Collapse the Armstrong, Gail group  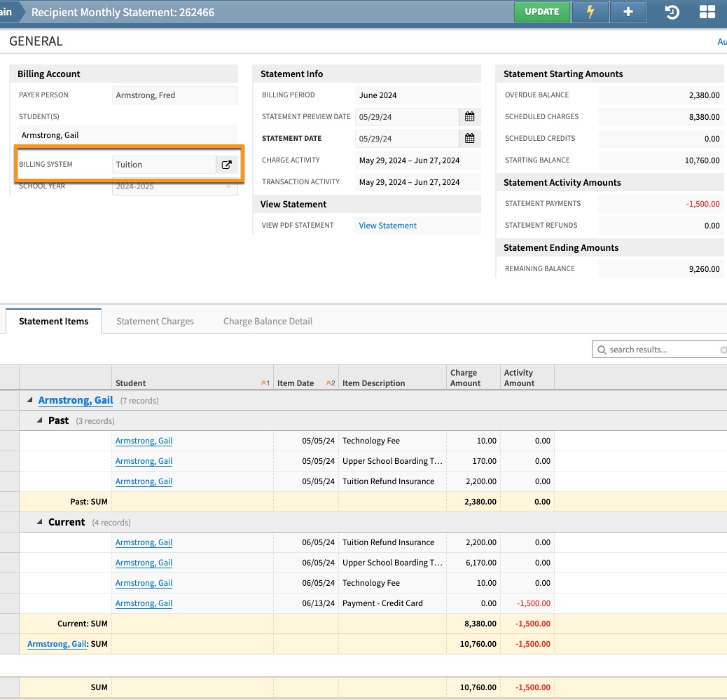coord(29,400)
